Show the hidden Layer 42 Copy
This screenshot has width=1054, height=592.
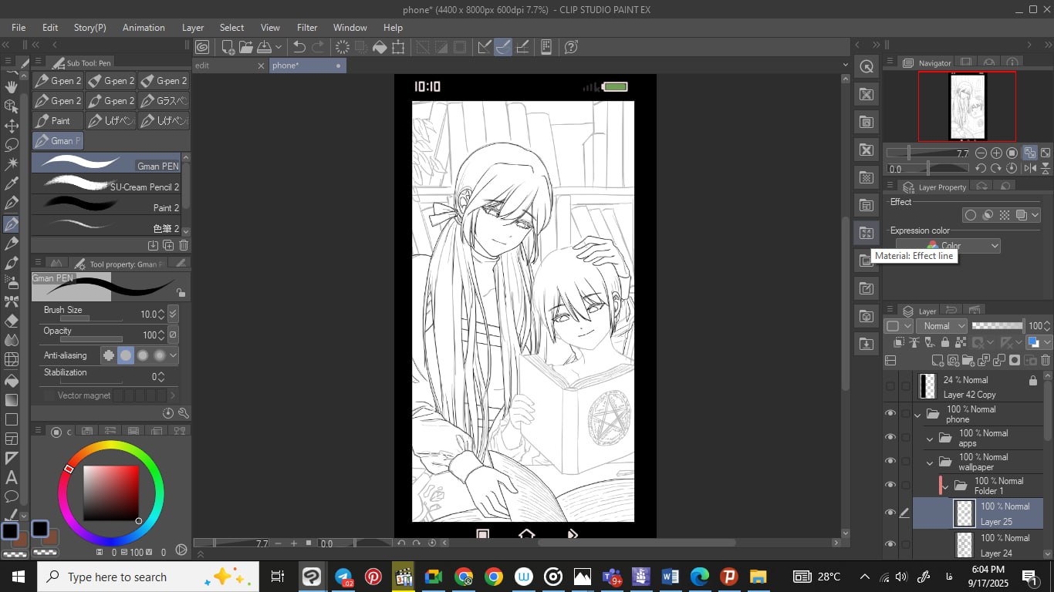(x=890, y=386)
